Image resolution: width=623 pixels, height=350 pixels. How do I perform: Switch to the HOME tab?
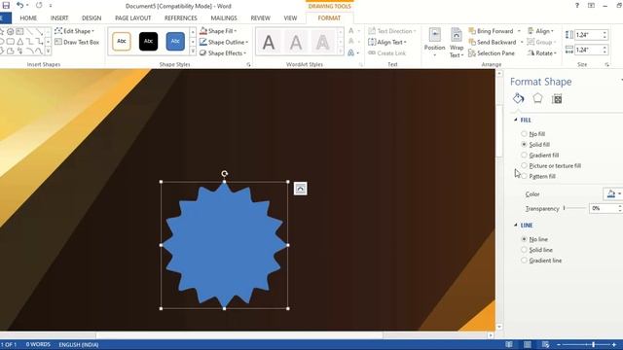[28, 17]
